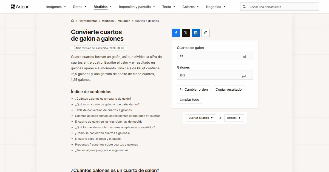The height and width of the screenshot is (172, 329).
Task: Open the Negocios menu
Action: 216,7
